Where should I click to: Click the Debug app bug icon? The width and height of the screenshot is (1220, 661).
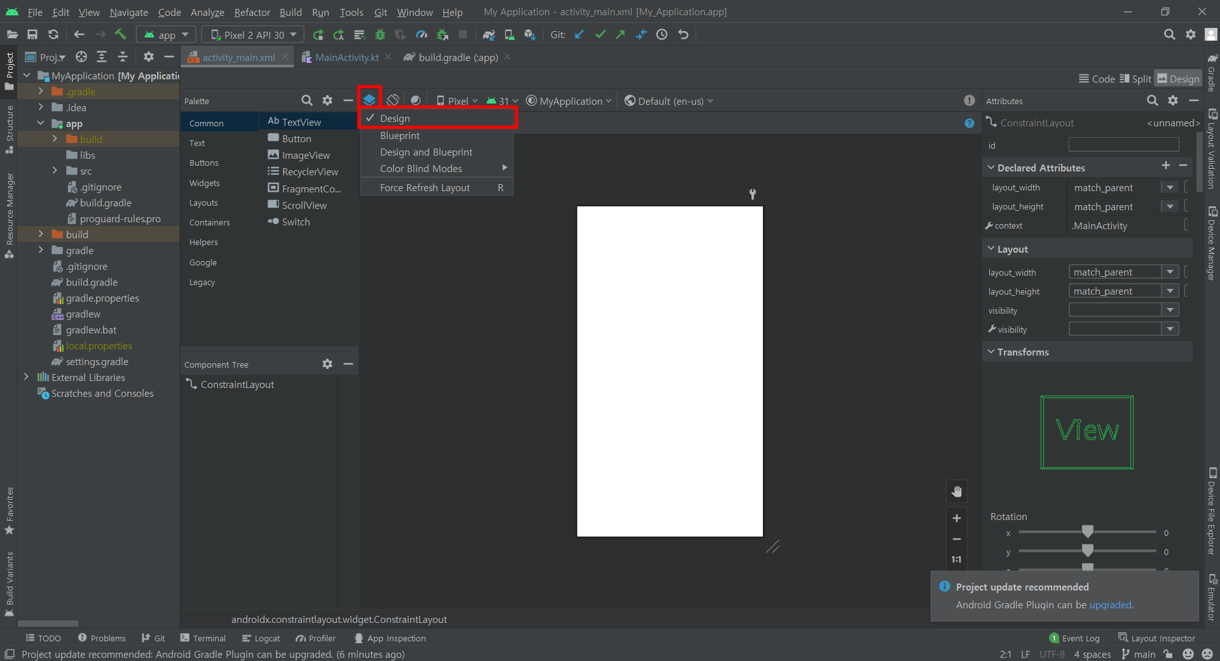[x=380, y=35]
